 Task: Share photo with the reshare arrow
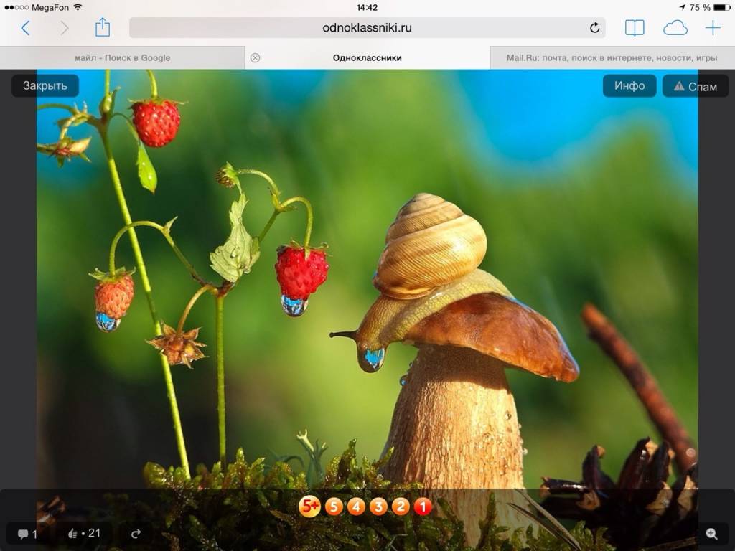(x=135, y=533)
